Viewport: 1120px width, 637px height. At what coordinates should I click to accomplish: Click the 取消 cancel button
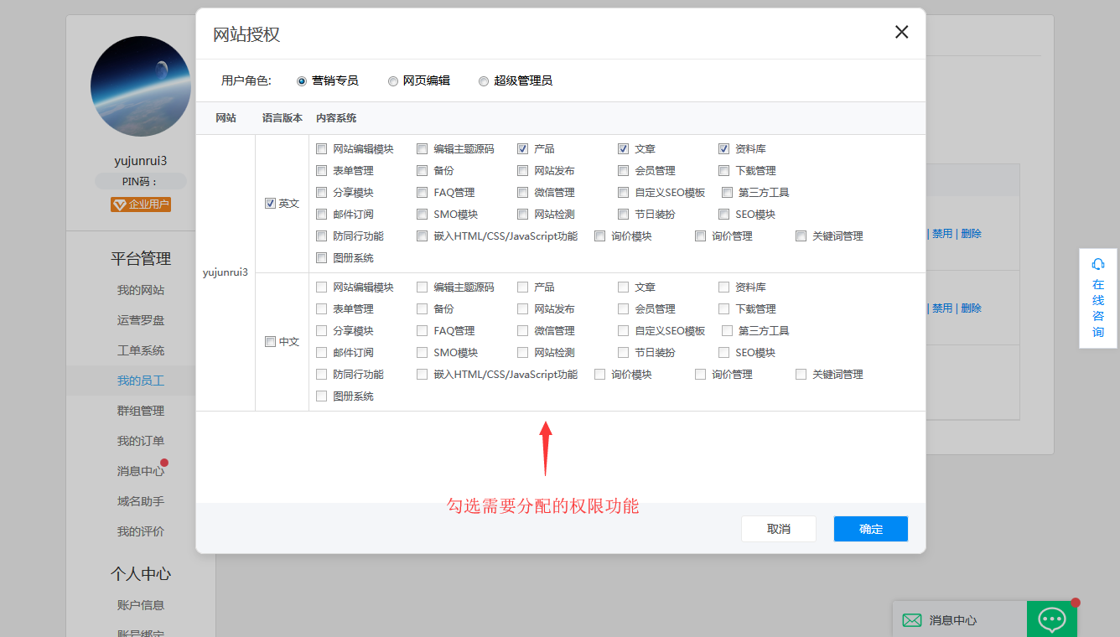pyautogui.click(x=778, y=529)
